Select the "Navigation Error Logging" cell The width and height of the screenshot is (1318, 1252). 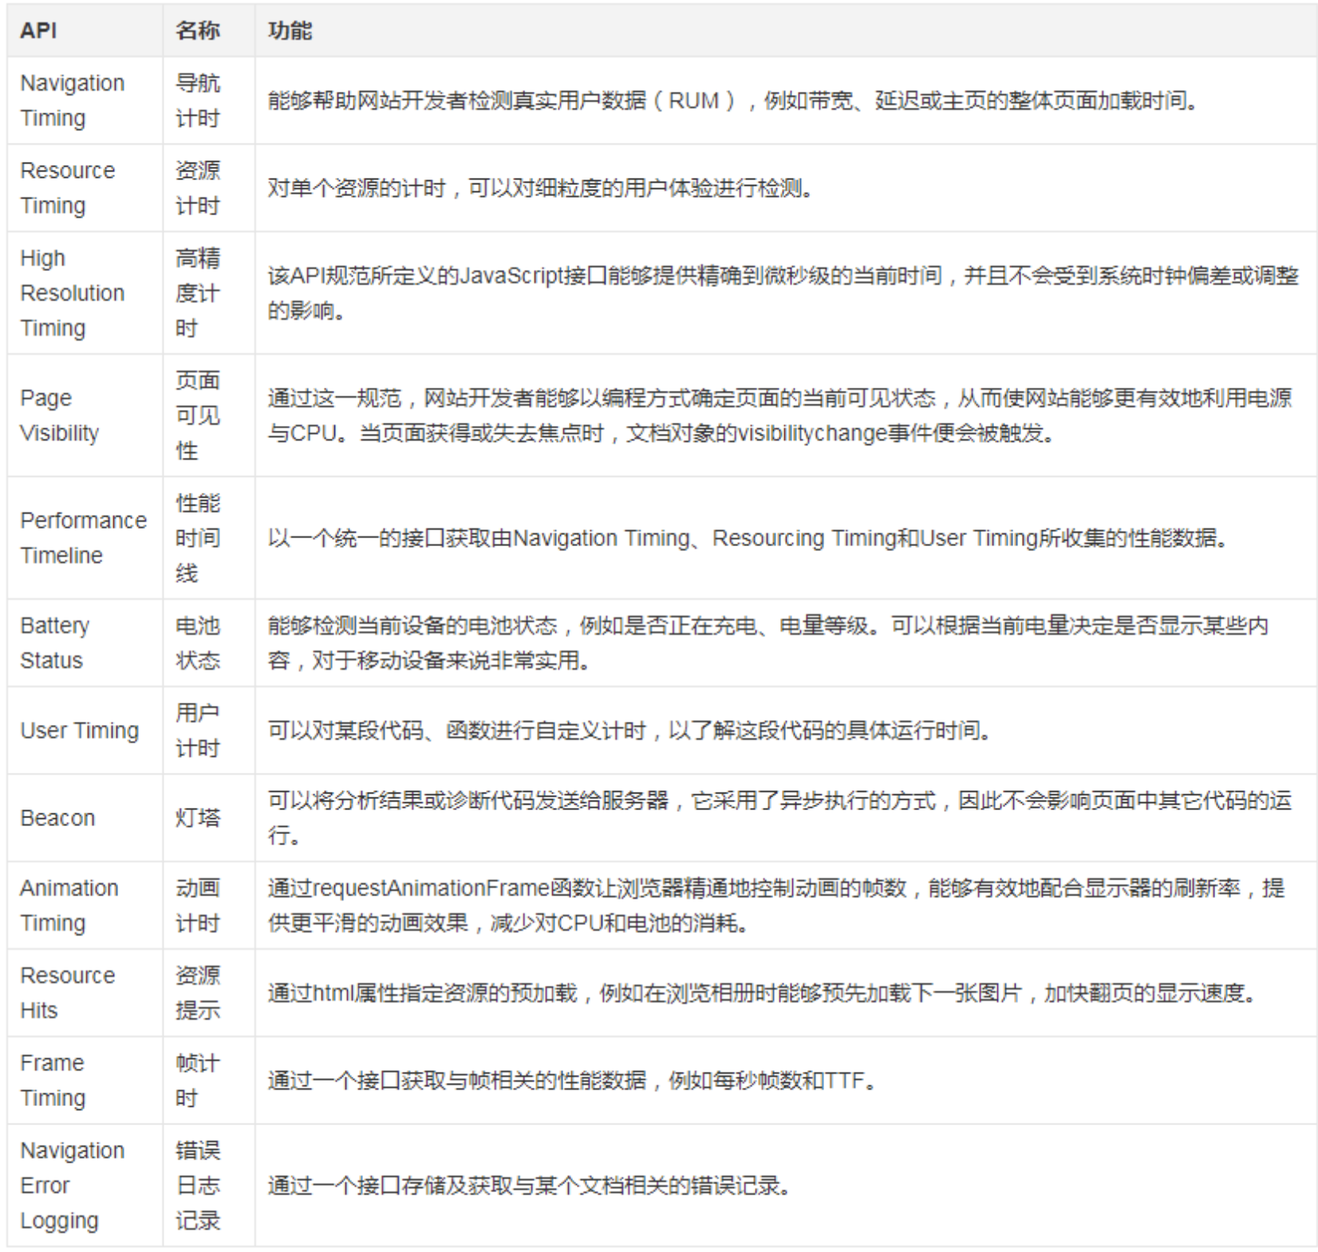[x=72, y=1185]
